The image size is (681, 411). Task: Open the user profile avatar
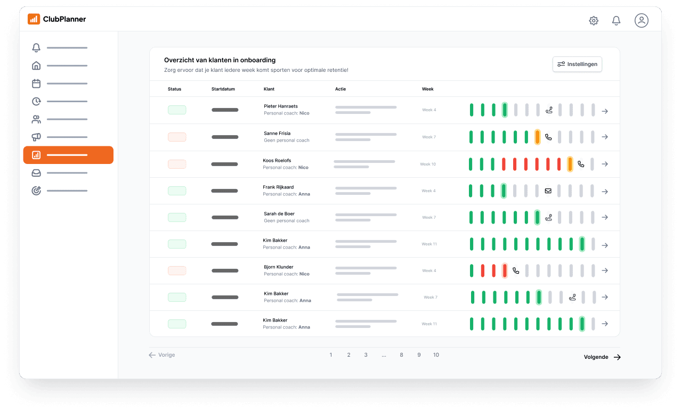tap(641, 21)
